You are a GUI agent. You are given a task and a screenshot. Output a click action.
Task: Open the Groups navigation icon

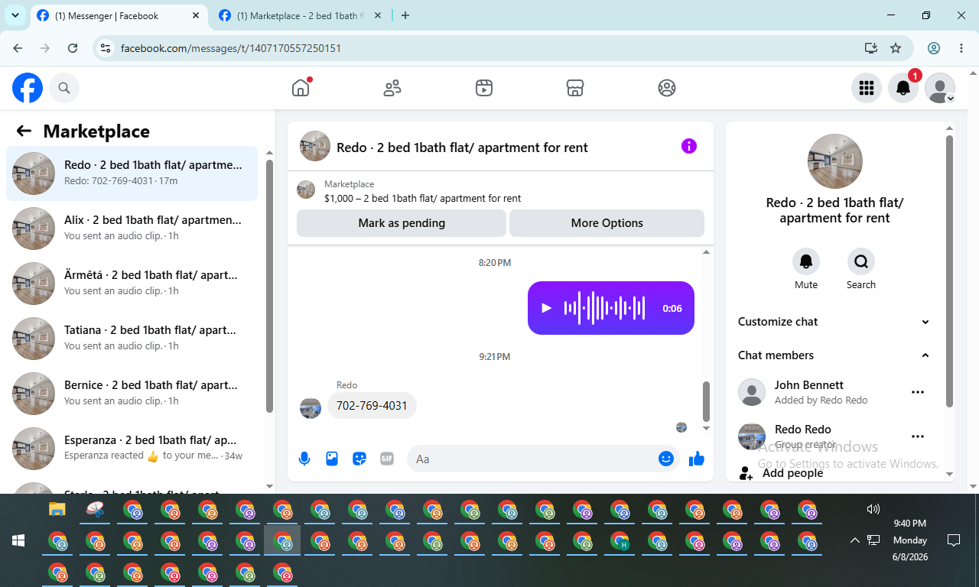click(x=667, y=89)
